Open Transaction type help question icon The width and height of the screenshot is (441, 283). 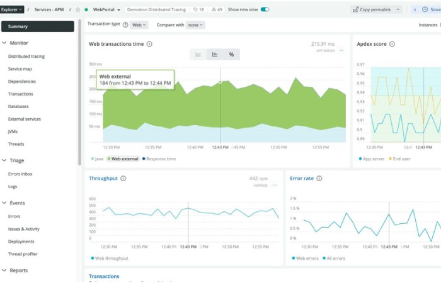point(125,25)
